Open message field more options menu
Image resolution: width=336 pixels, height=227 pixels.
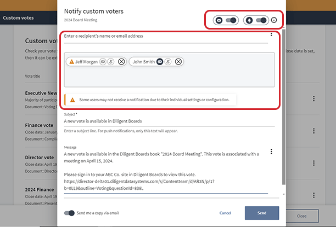(x=271, y=152)
